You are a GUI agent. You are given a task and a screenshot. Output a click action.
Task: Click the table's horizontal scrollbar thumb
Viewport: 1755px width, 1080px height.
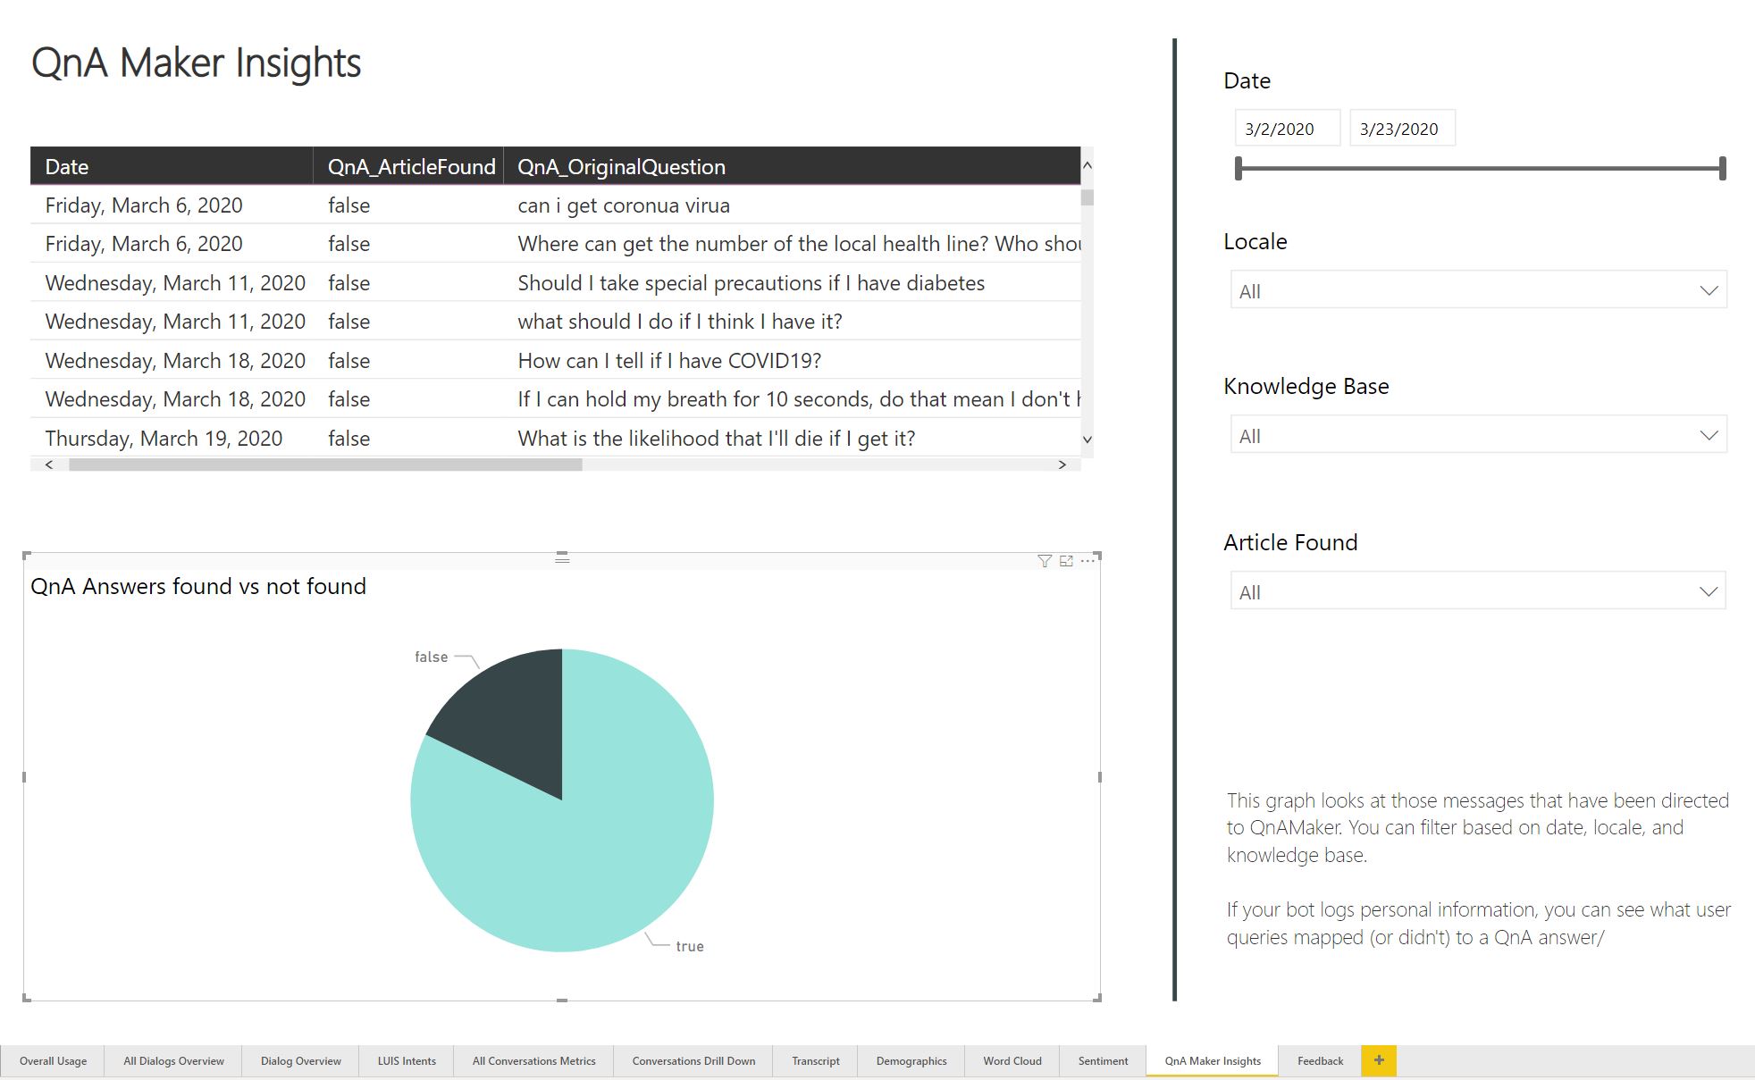[x=325, y=465]
